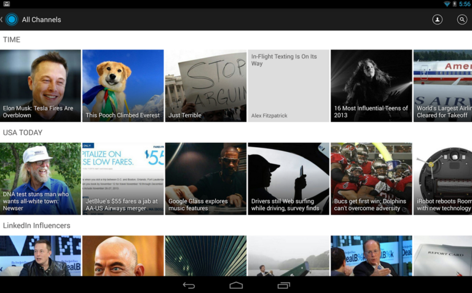Screen dimensions: 472x293
Task: Open This Pooch Climbed Everest story
Action: (123, 86)
